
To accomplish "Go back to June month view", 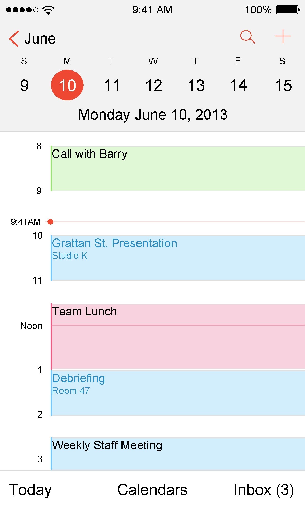I will click(40, 39).
